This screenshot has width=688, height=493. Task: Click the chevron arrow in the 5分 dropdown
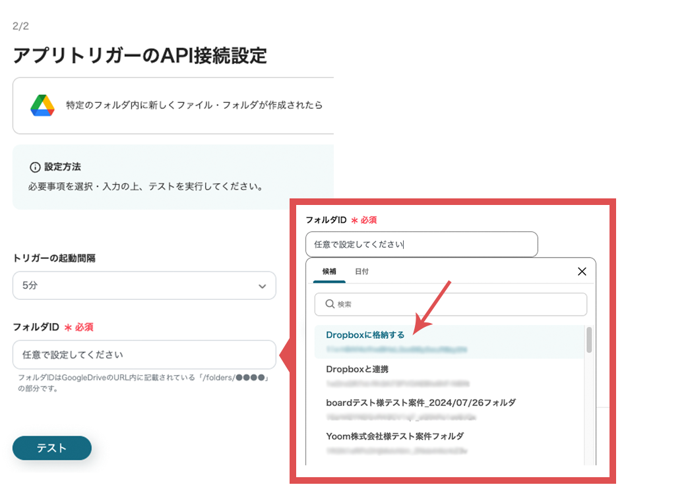pos(263,286)
